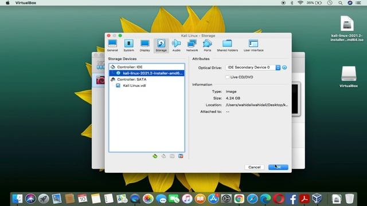The width and height of the screenshot is (367, 206).
Task: Open Notes from the dock
Action: 96,199
